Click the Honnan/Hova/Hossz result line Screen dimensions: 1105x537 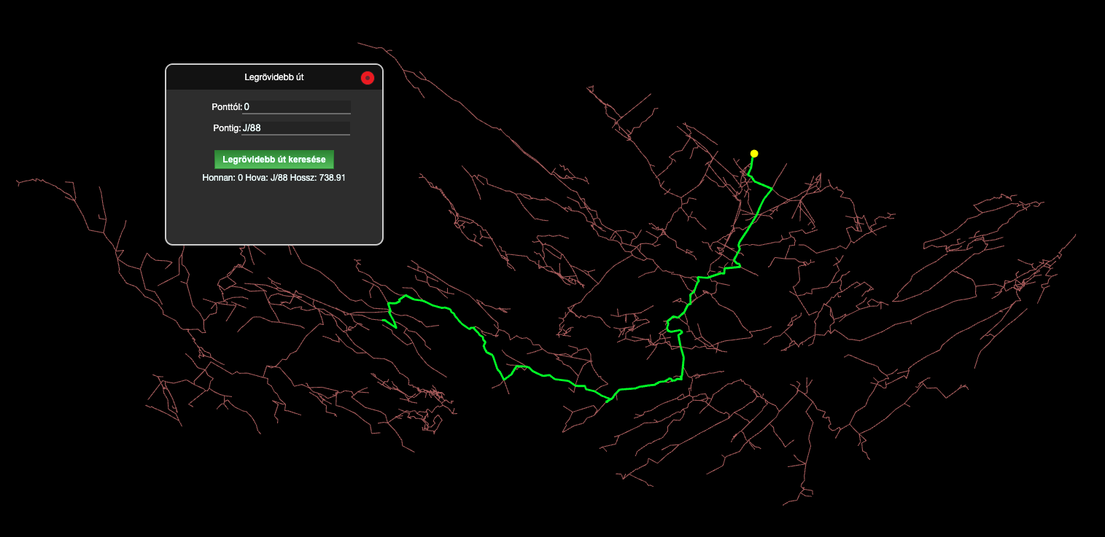tap(274, 177)
